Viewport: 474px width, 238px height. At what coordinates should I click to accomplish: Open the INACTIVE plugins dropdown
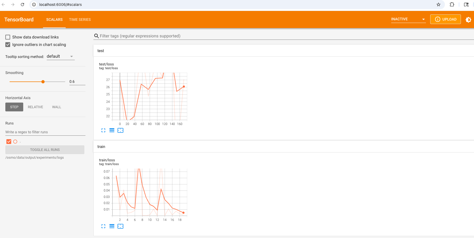click(408, 19)
